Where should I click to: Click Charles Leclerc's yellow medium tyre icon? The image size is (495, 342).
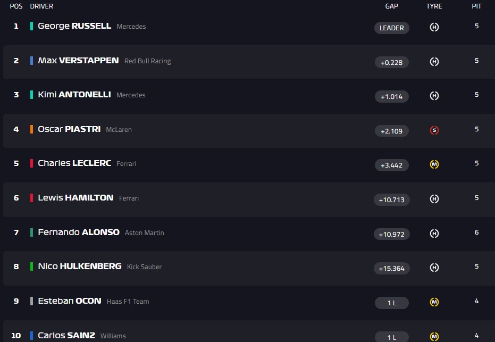click(434, 164)
